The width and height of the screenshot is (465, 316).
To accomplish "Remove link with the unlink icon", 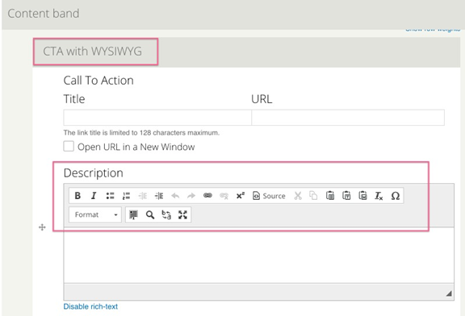I will tap(224, 196).
